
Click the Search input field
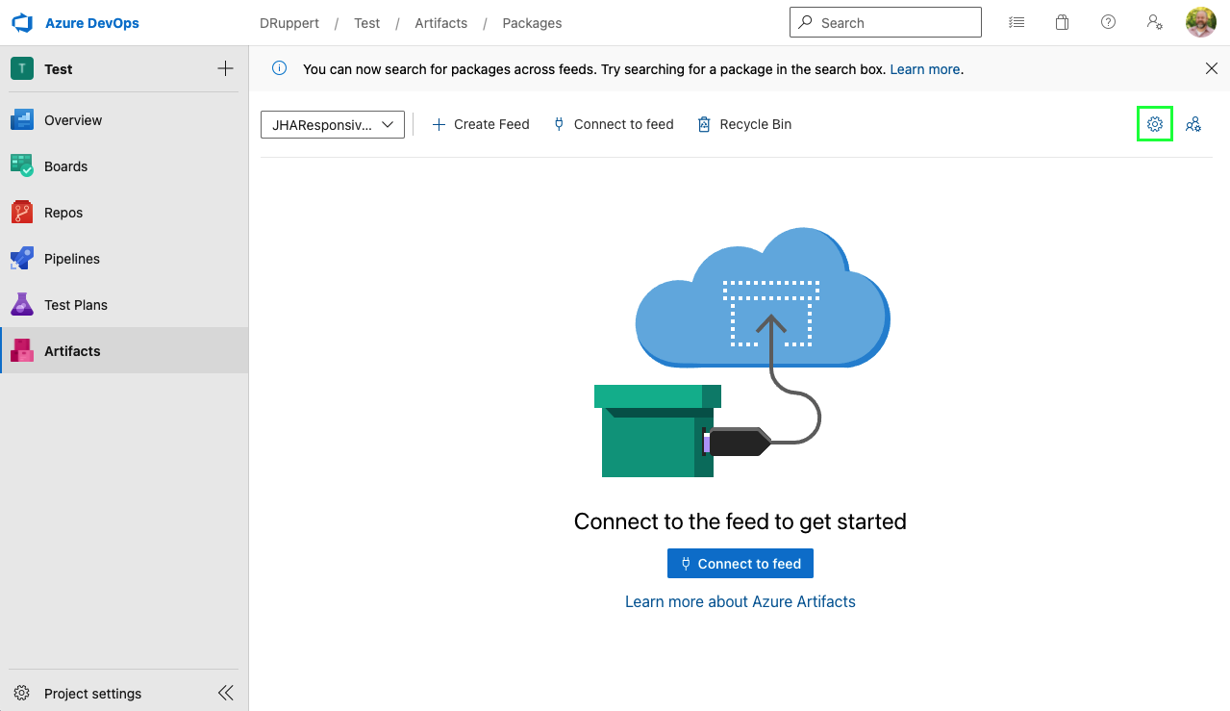click(x=894, y=22)
